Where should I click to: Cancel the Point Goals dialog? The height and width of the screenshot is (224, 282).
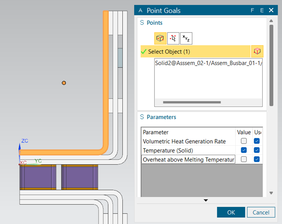pyautogui.click(x=261, y=212)
